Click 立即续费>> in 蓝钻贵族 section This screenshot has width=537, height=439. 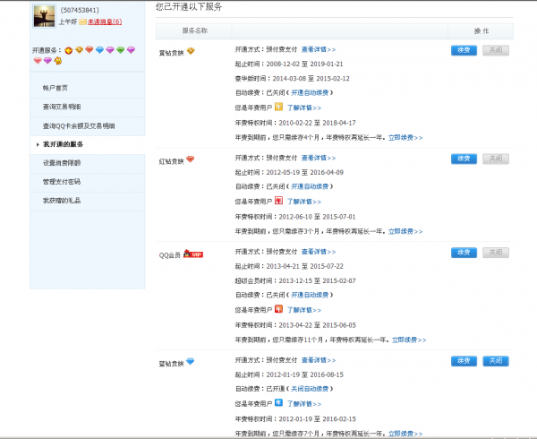pos(405,434)
